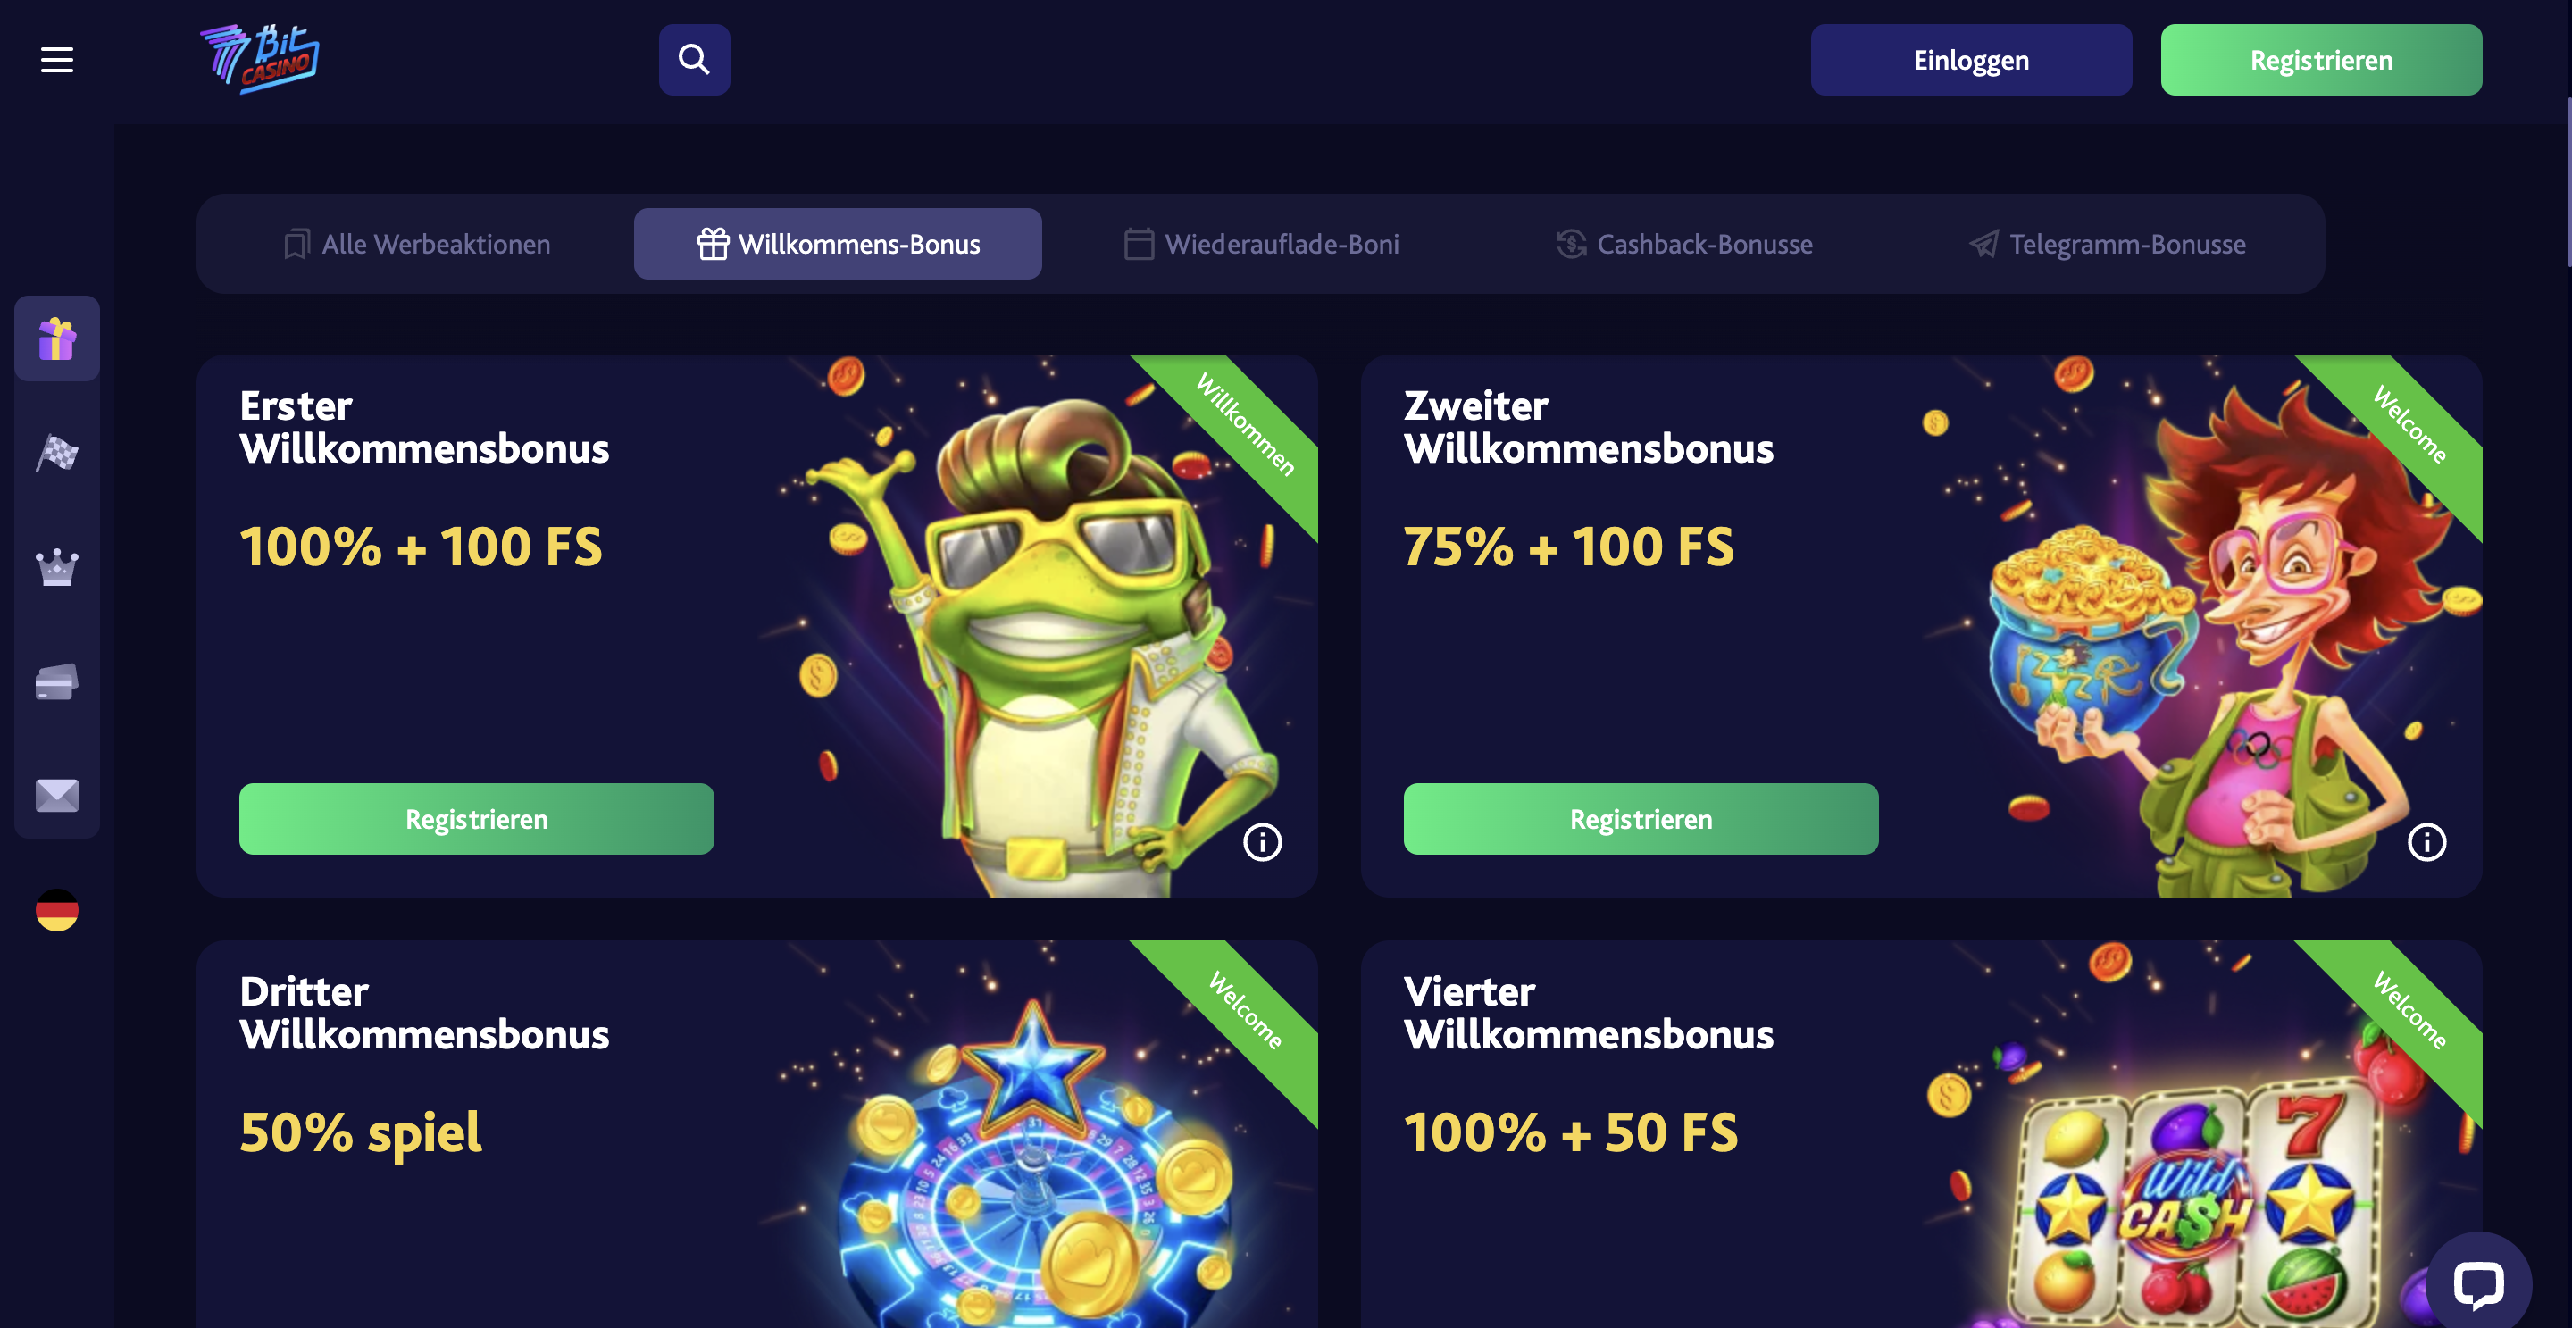This screenshot has height=1328, width=2572.
Task: Open the hamburger menu
Action: pos(57,60)
